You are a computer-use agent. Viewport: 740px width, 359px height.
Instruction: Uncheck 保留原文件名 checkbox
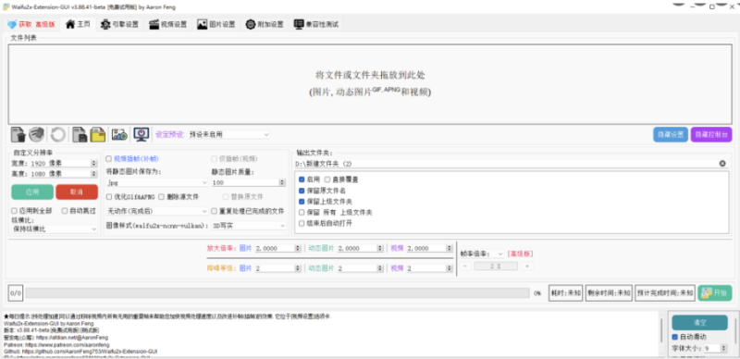point(302,191)
